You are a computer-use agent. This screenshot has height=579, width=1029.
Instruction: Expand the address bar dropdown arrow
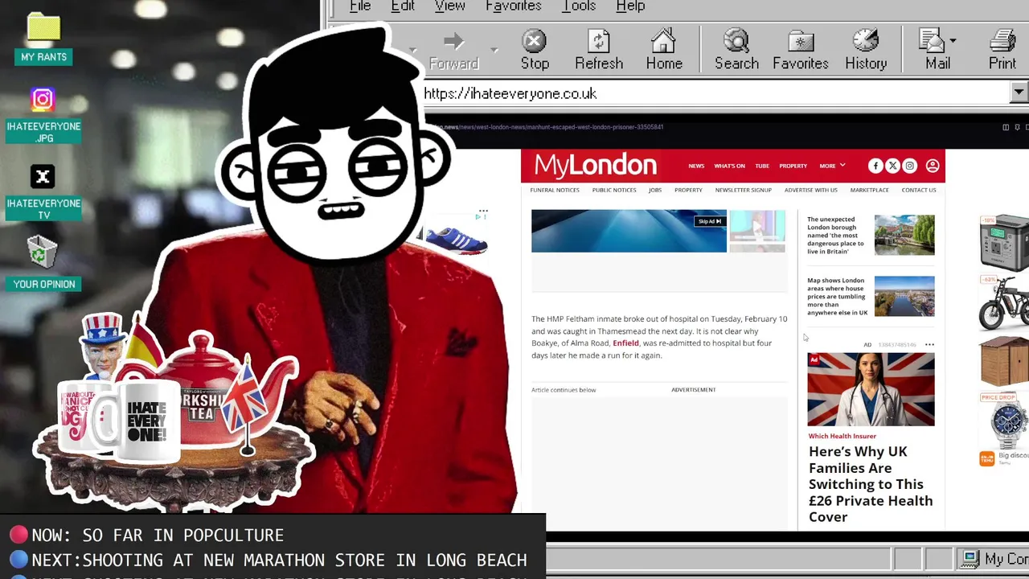click(x=1019, y=92)
